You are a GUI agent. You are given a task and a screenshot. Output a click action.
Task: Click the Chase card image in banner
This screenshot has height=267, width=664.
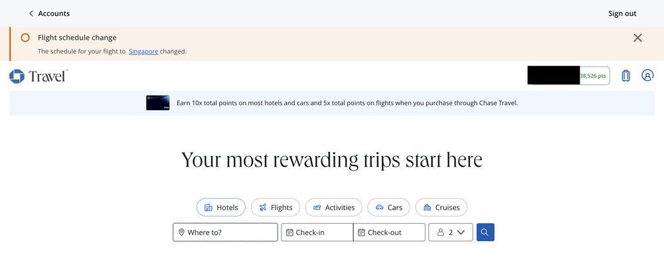coord(158,103)
